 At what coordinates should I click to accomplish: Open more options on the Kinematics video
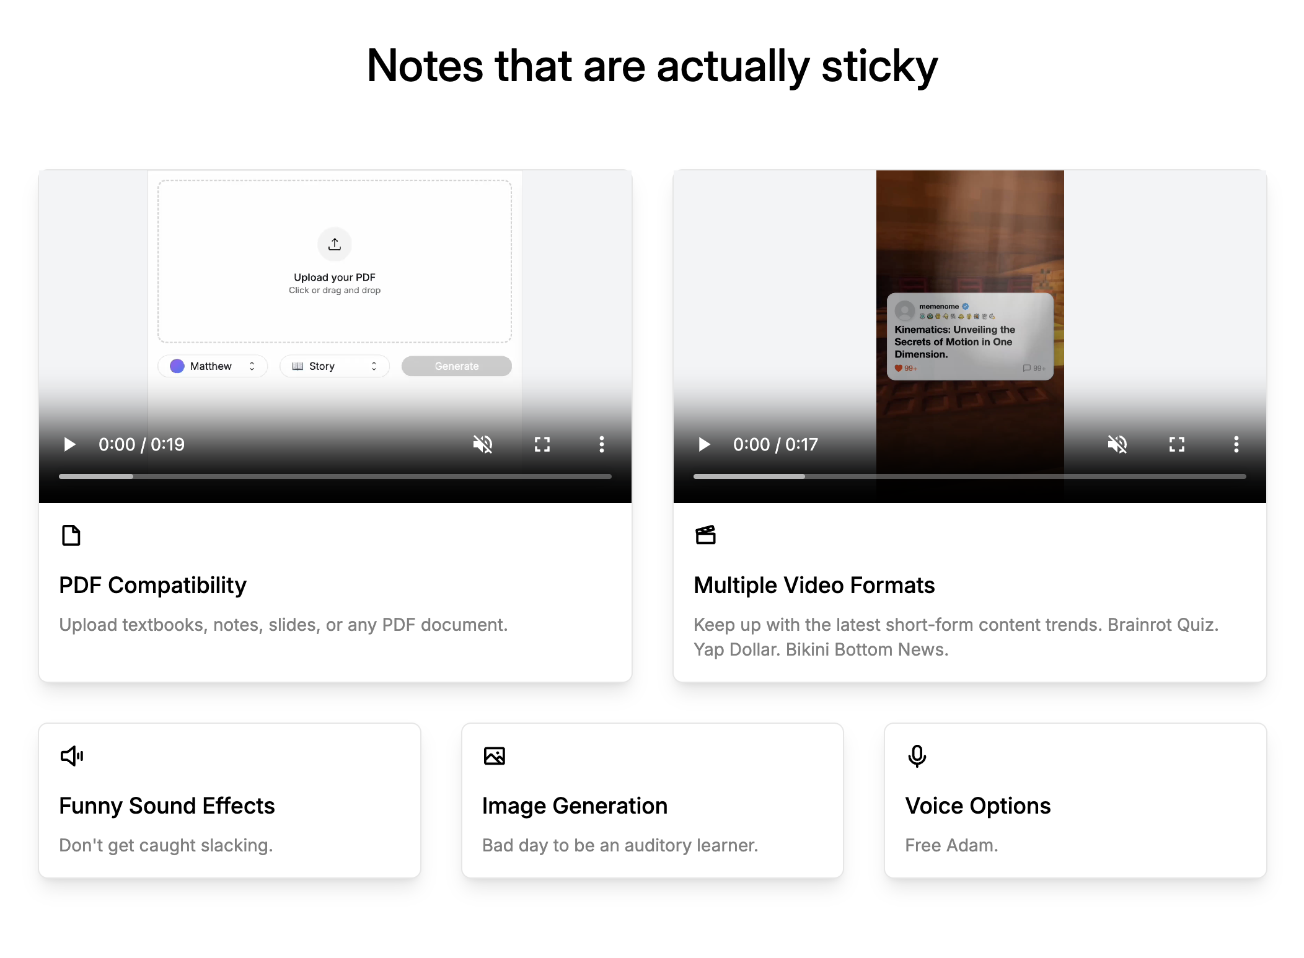[x=1236, y=444]
